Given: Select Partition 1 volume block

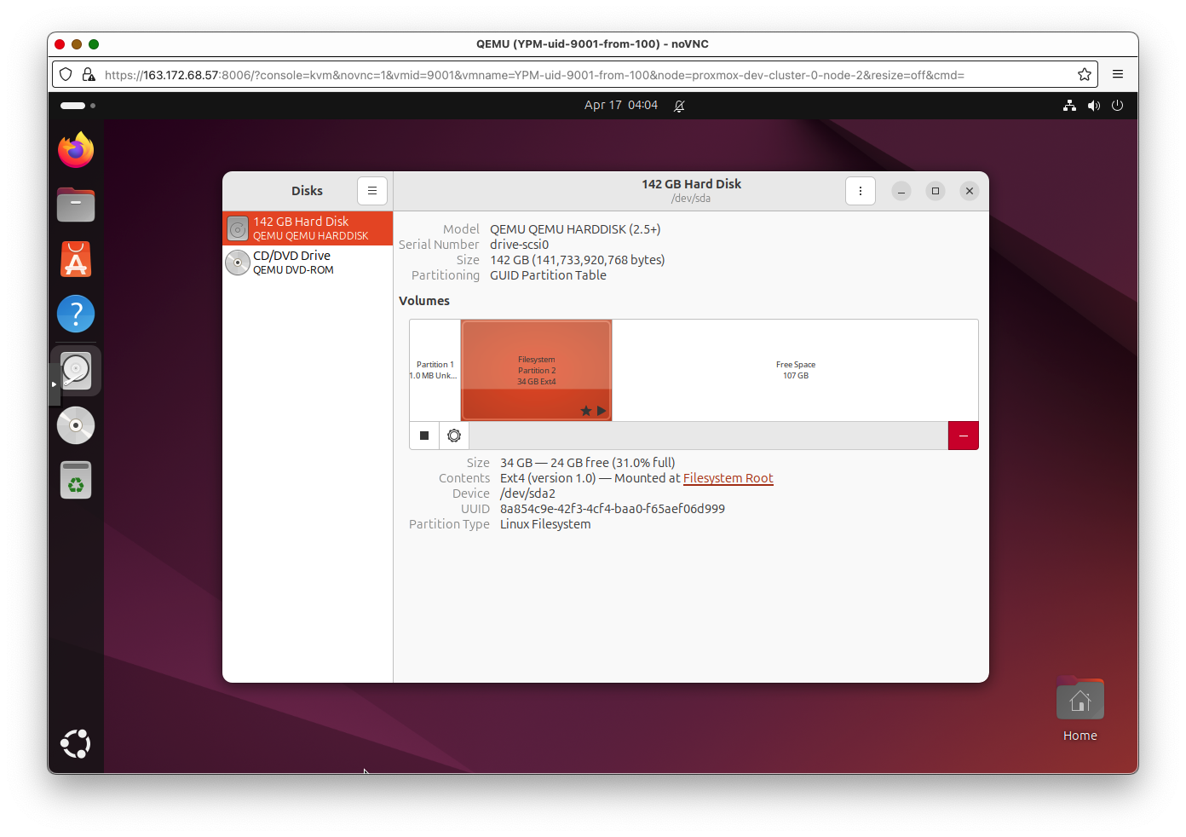Looking at the screenshot, I should click(435, 370).
